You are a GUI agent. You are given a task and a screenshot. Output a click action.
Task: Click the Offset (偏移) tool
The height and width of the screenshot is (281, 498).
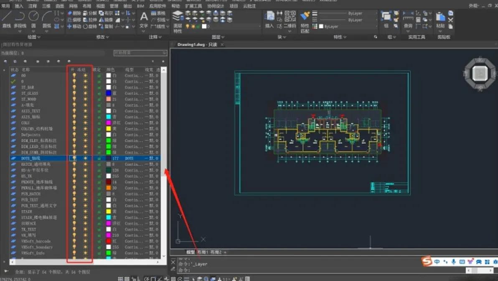74,20
